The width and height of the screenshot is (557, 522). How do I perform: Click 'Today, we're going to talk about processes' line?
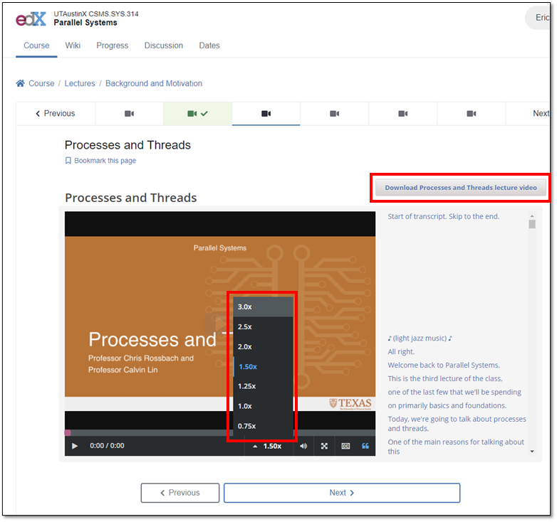(x=457, y=423)
